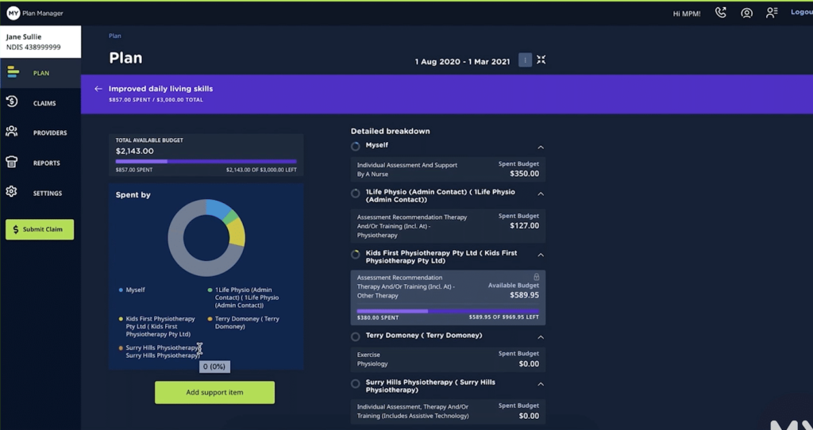The width and height of the screenshot is (813, 430).
Task: Collapse the 1Life Physio section chevron
Action: [541, 194]
